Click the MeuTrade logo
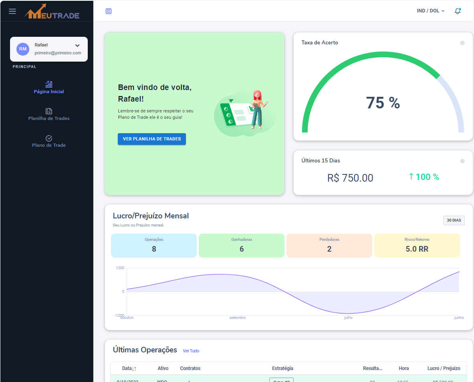 52,11
